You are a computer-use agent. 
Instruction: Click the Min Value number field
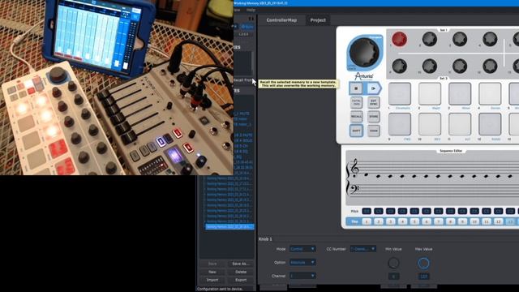pyautogui.click(x=393, y=276)
